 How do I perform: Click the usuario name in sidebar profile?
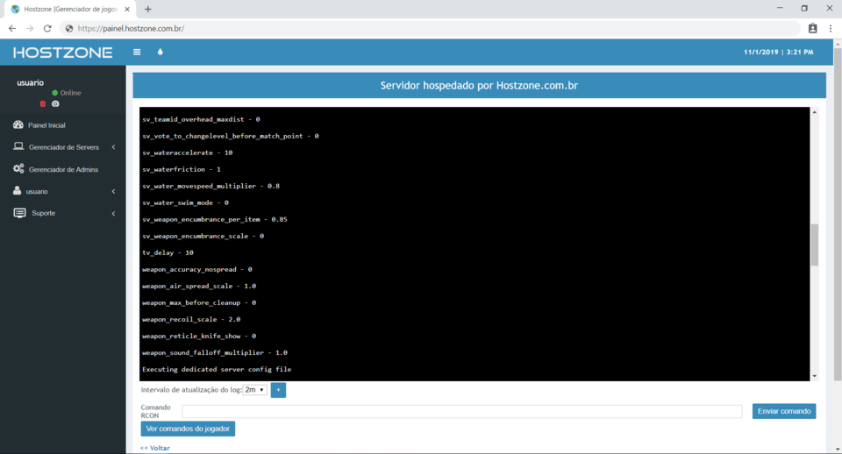(30, 82)
